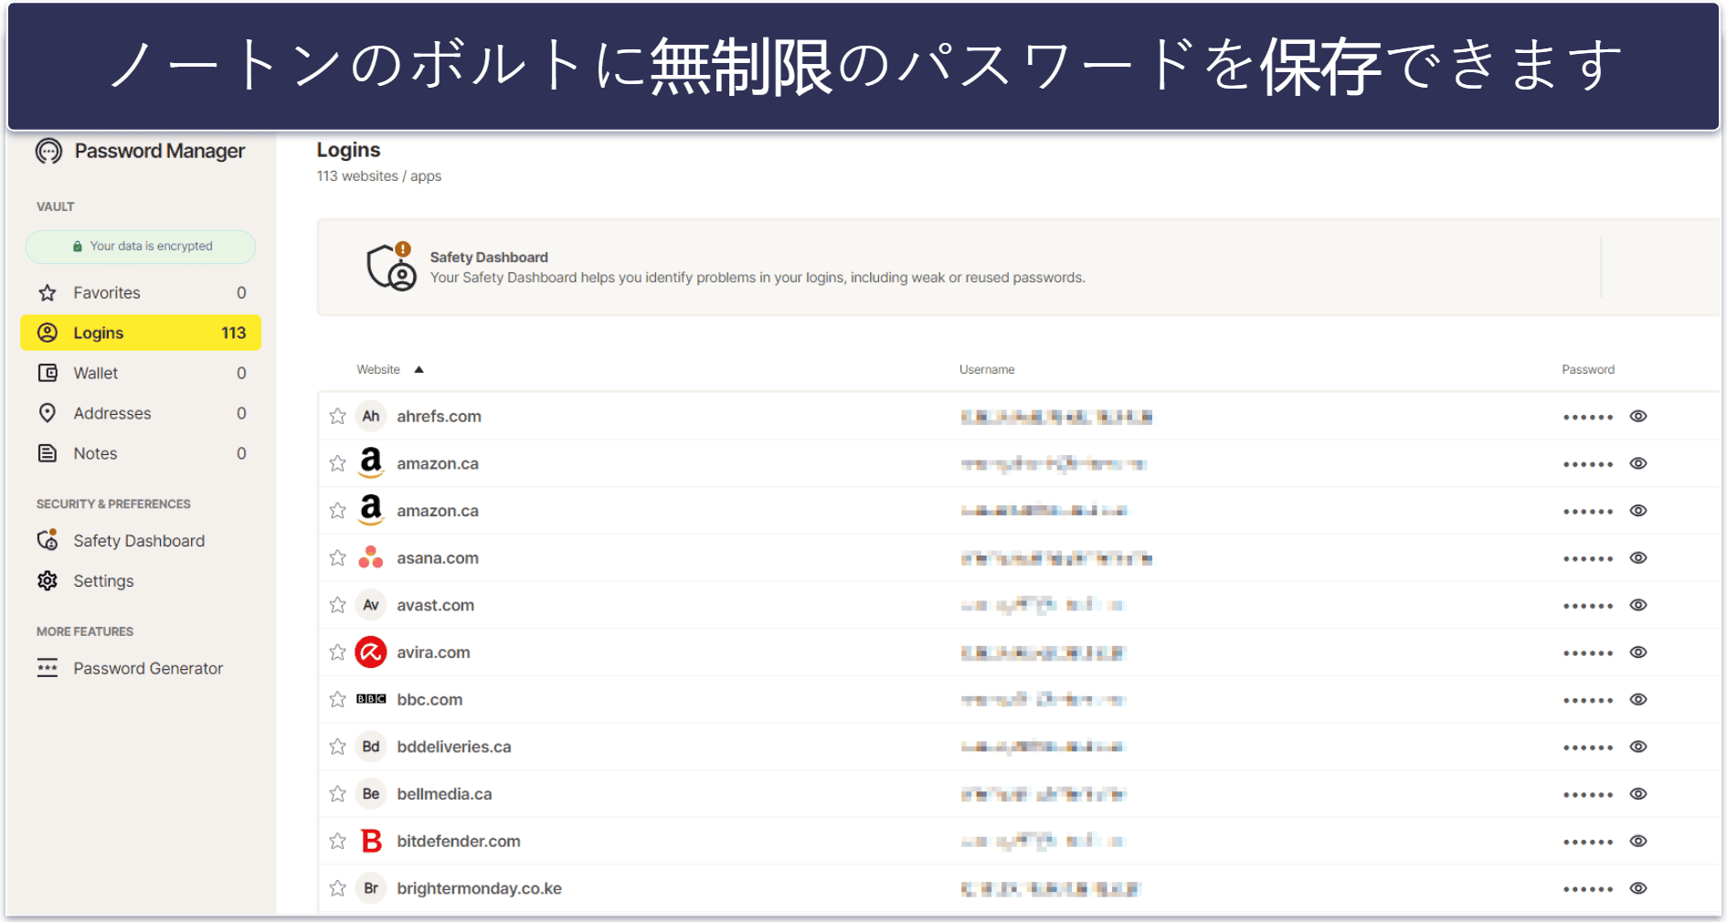
Task: Click the Wallet icon in sidebar
Action: [x=48, y=373]
